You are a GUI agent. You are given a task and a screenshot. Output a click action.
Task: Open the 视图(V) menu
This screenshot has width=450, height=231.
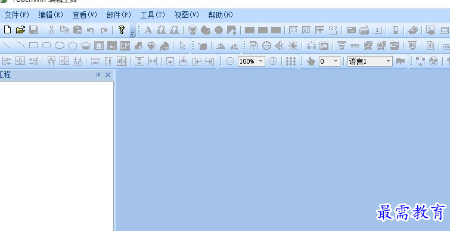coord(187,15)
